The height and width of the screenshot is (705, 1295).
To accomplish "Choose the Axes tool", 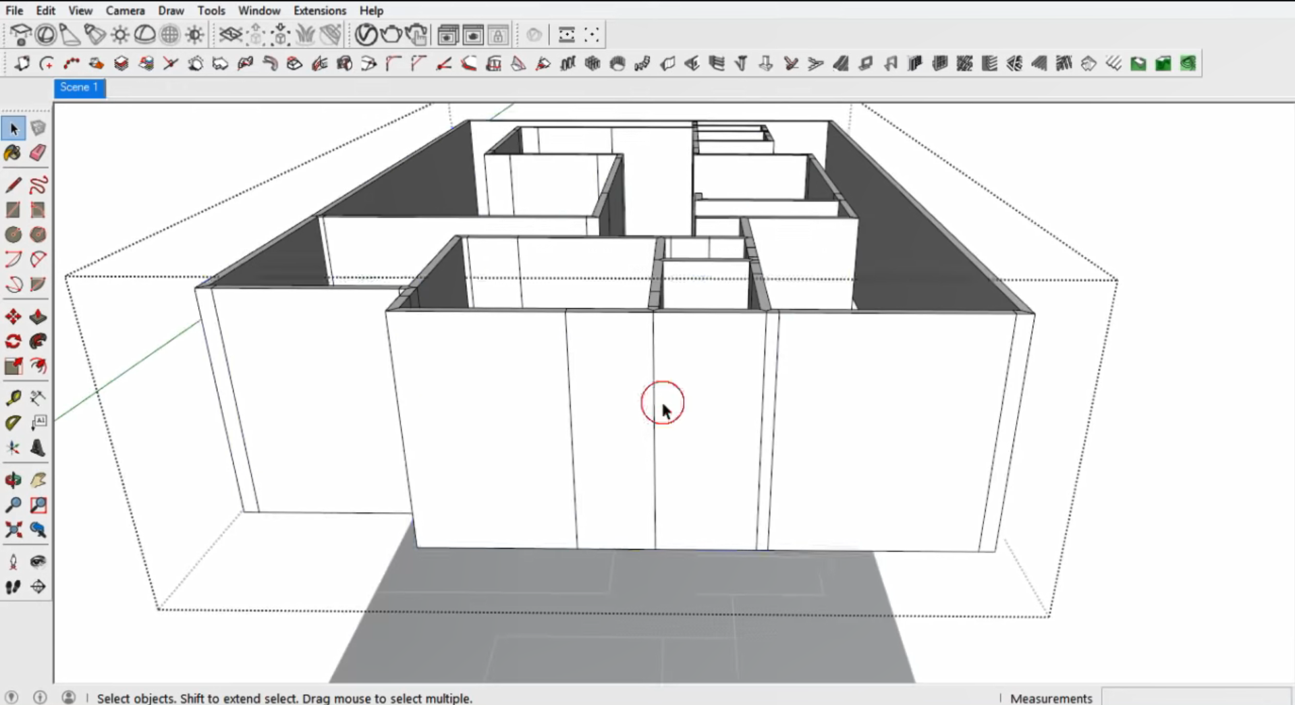I will pos(13,448).
